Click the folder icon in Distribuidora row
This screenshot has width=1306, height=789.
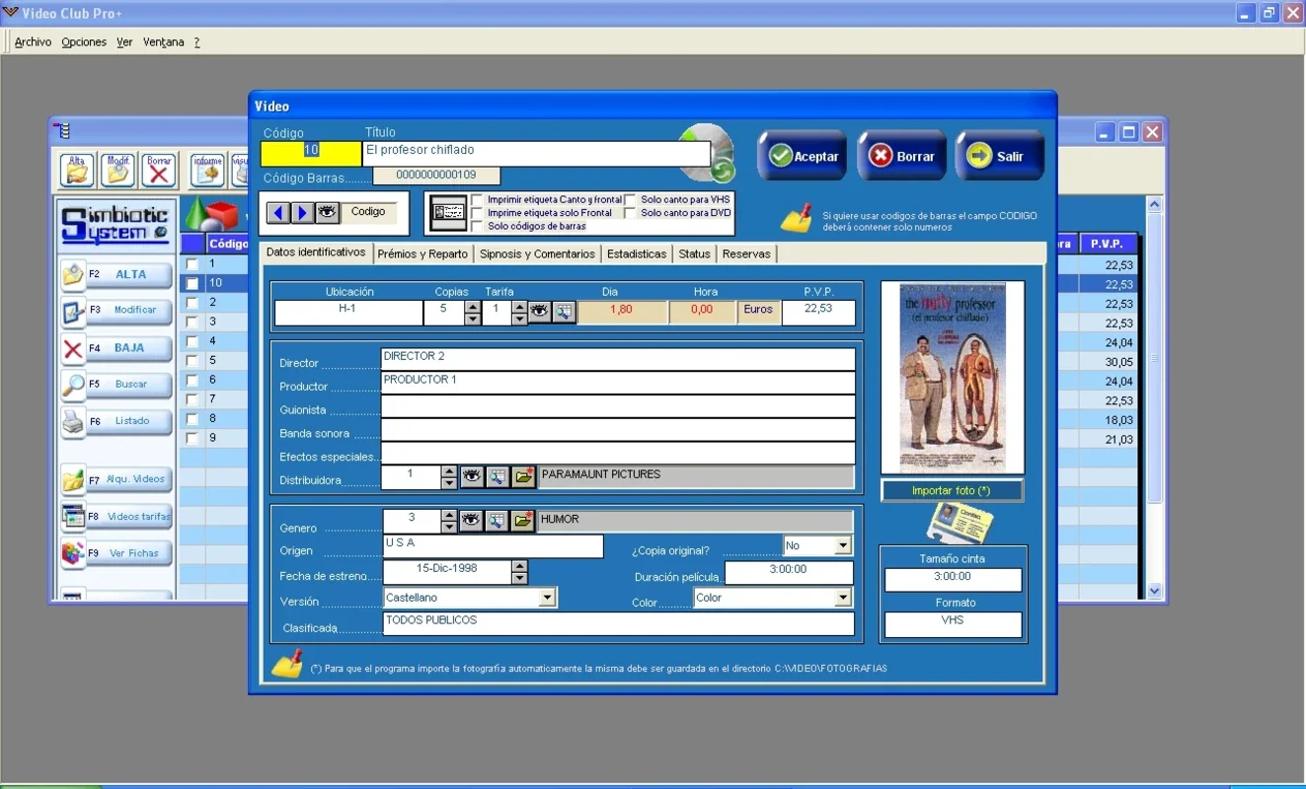click(x=523, y=477)
